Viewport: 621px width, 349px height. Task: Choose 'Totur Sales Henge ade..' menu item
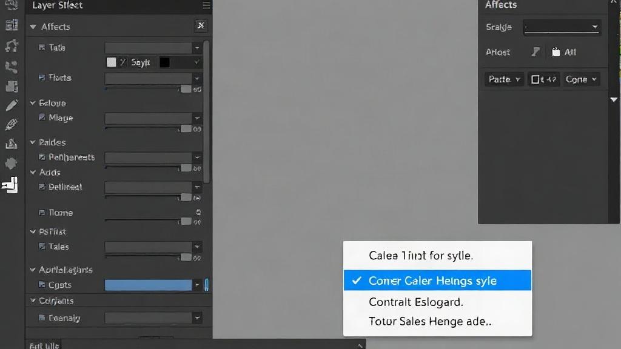pos(438,321)
